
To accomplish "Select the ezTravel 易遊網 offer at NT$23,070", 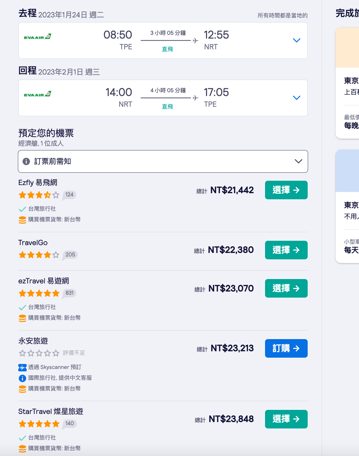I will click(x=286, y=288).
